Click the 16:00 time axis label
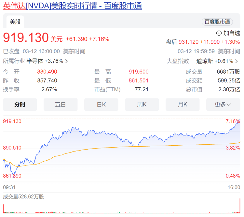244x217 pixels. [234, 187]
